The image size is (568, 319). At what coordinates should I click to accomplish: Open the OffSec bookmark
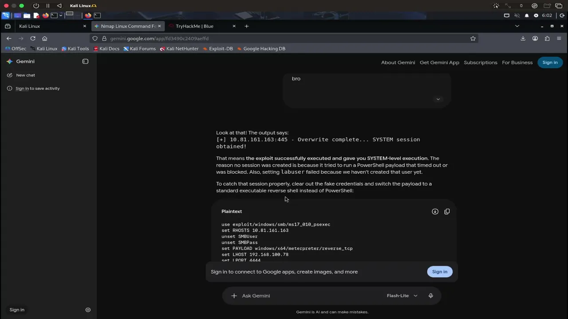(x=16, y=49)
